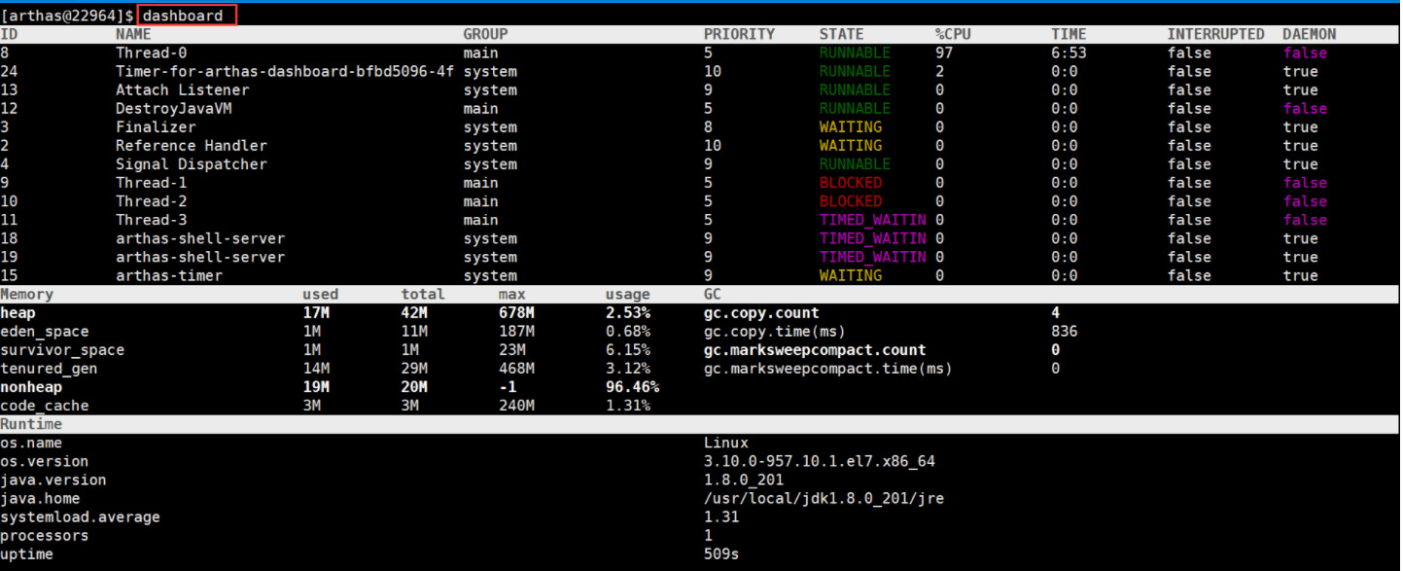This screenshot has height=571, width=1403.
Task: Click the Memory section header
Action: [x=27, y=294]
